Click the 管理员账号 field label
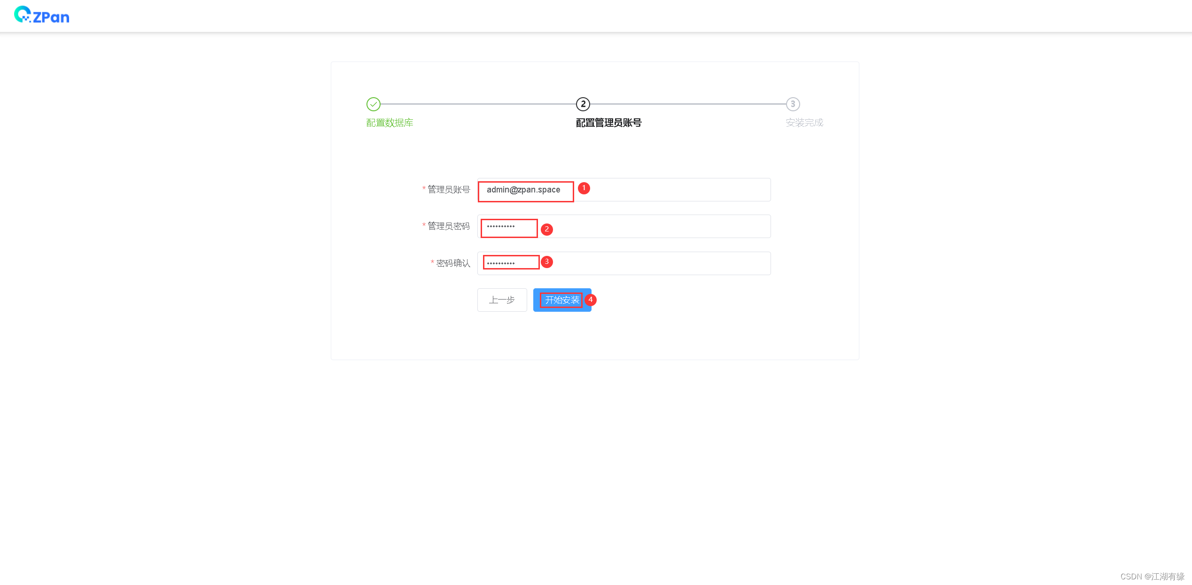Screen dimensions: 1192x585 449,190
